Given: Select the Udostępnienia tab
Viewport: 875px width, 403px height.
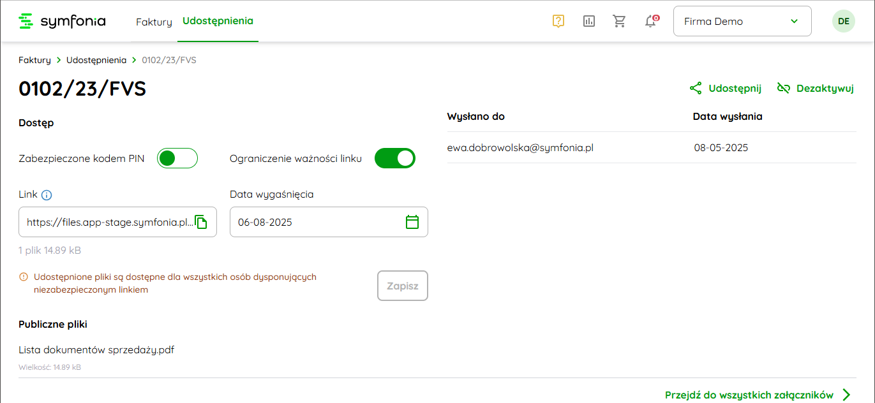Looking at the screenshot, I should (x=218, y=21).
